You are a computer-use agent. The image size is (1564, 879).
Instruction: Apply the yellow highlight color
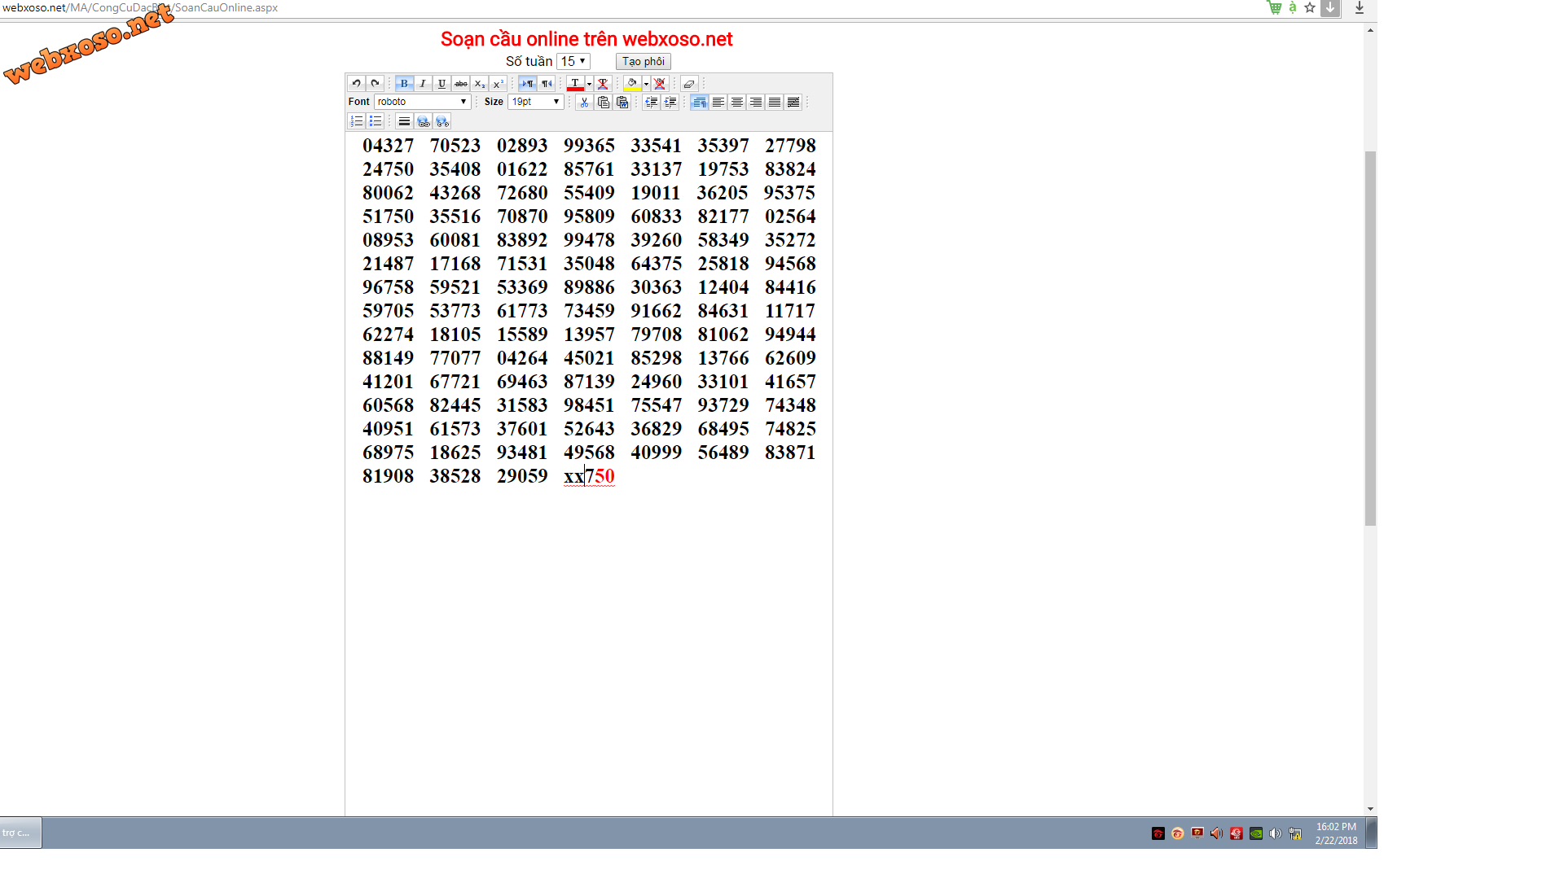pos(632,84)
